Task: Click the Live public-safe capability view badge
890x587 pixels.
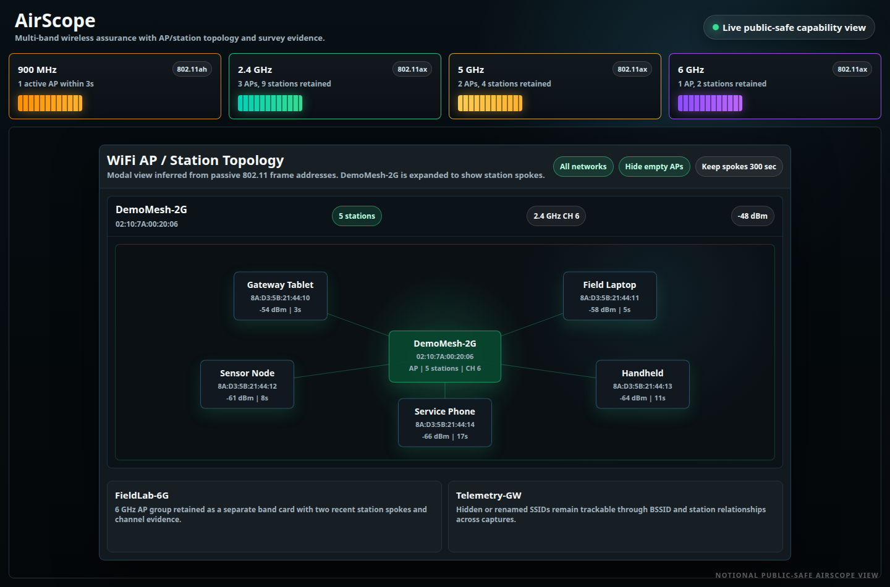Action: tap(789, 27)
